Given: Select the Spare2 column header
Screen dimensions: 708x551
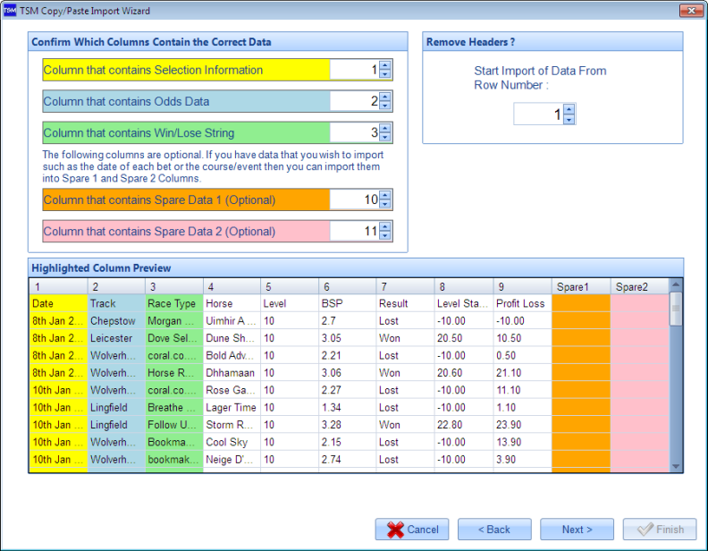Looking at the screenshot, I should 638,287.
